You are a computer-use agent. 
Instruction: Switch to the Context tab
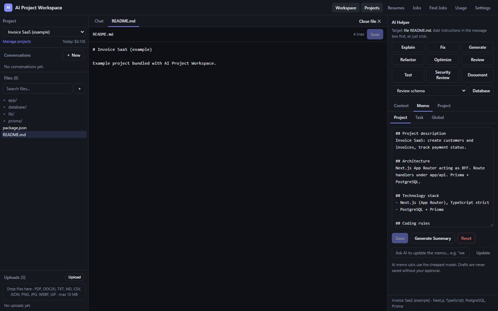tap(401, 106)
